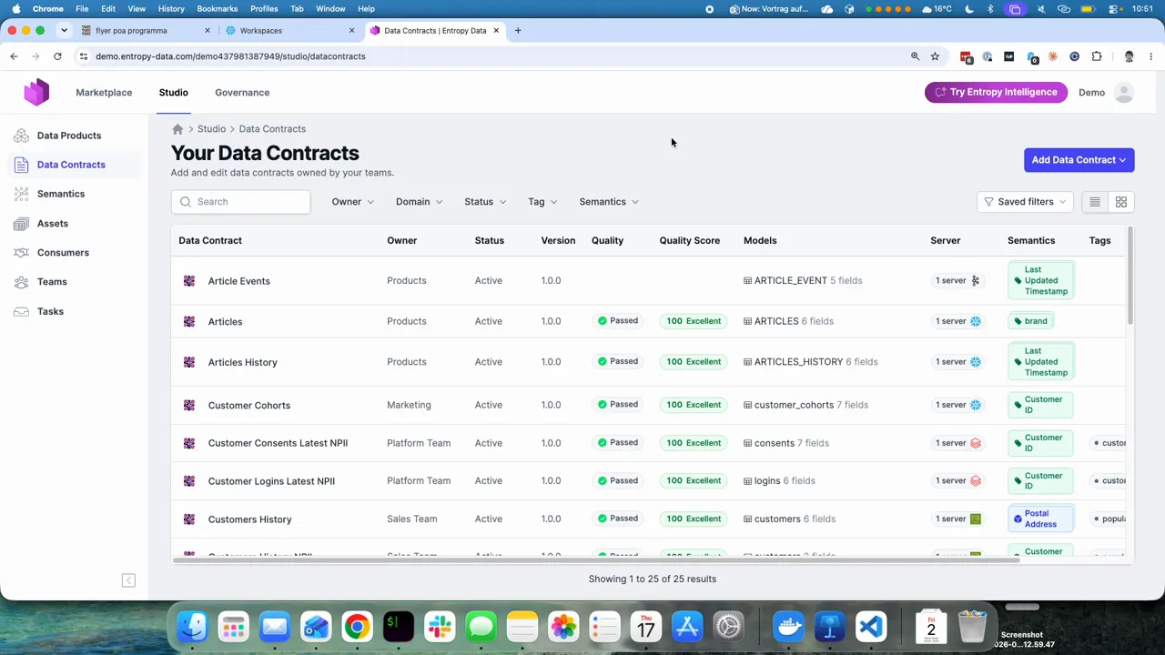Open the Profiles menu in menu bar
Screen dimensions: 1165x655
[264, 8]
